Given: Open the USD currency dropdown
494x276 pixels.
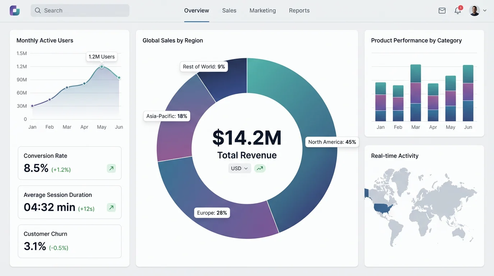Looking at the screenshot, I should pyautogui.click(x=239, y=168).
